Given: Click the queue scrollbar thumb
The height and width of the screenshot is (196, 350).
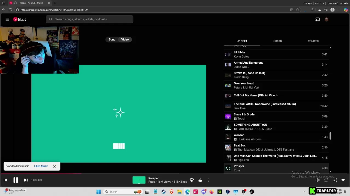Looking at the screenshot, I should coord(330,136).
